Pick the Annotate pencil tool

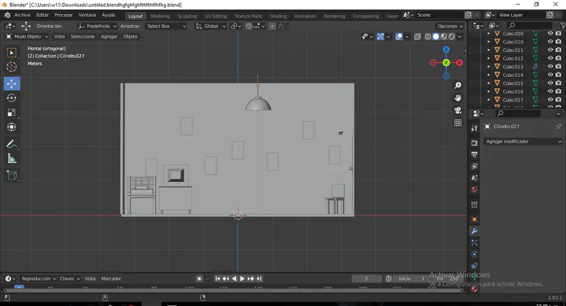(x=12, y=144)
